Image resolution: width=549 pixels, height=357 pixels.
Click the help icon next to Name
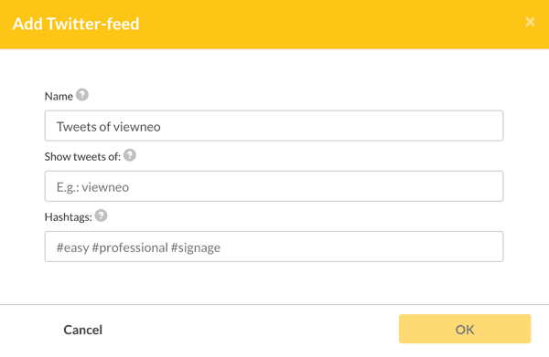coord(82,95)
